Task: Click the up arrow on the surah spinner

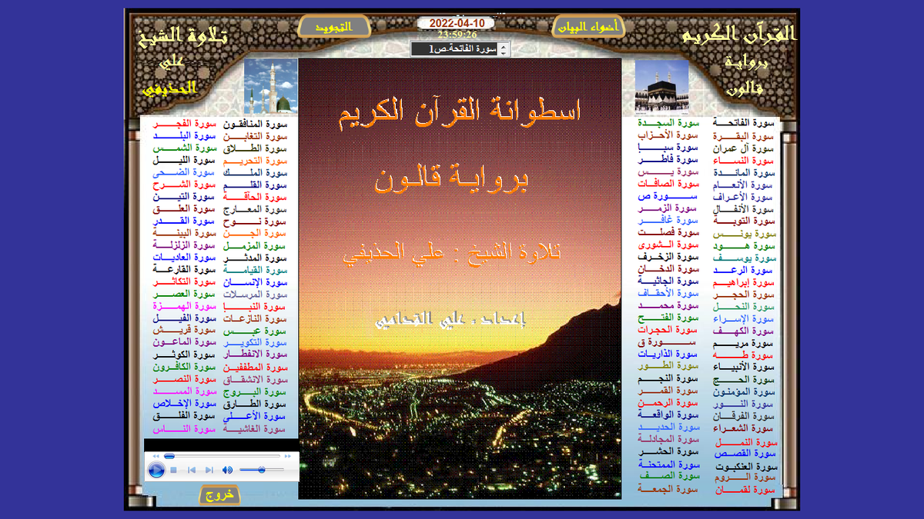Action: tap(503, 47)
